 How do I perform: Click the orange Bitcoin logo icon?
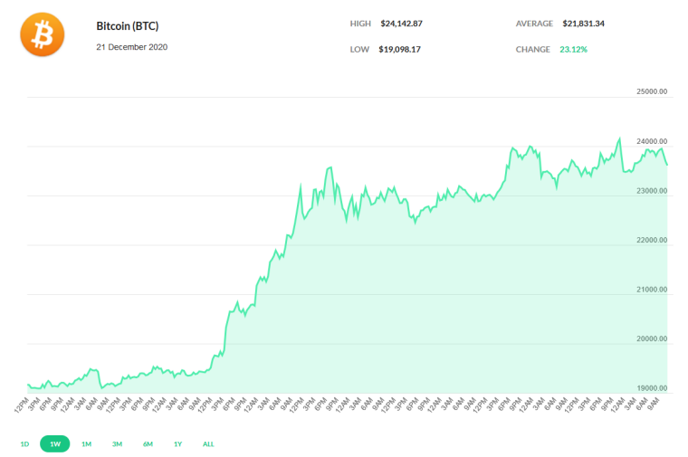click(43, 34)
